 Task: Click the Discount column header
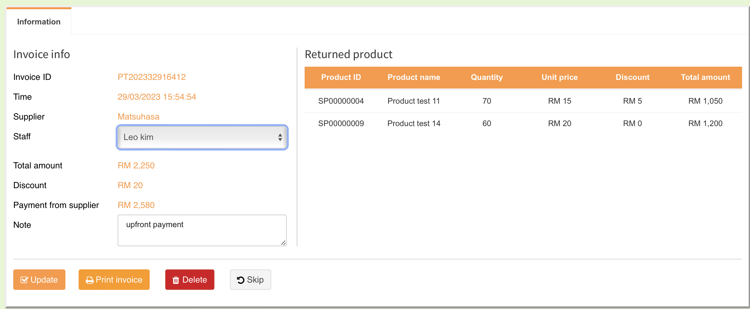tap(632, 77)
